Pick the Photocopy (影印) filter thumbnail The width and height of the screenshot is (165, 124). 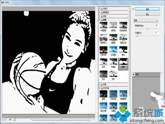pos(113,75)
